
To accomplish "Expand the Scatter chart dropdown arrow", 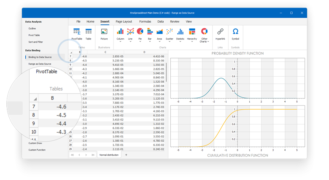I will [170, 42].
